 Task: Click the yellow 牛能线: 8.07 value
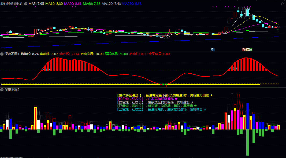[49, 54]
